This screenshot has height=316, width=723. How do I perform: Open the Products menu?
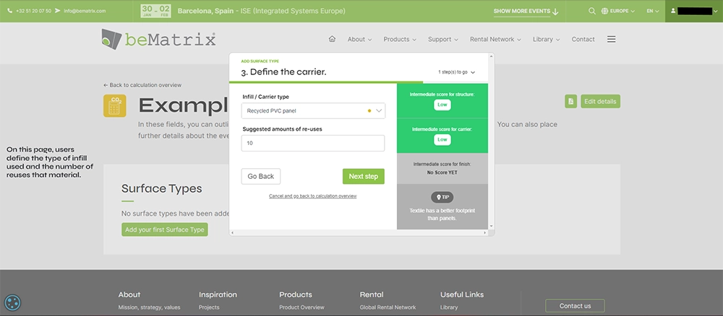tap(400, 39)
